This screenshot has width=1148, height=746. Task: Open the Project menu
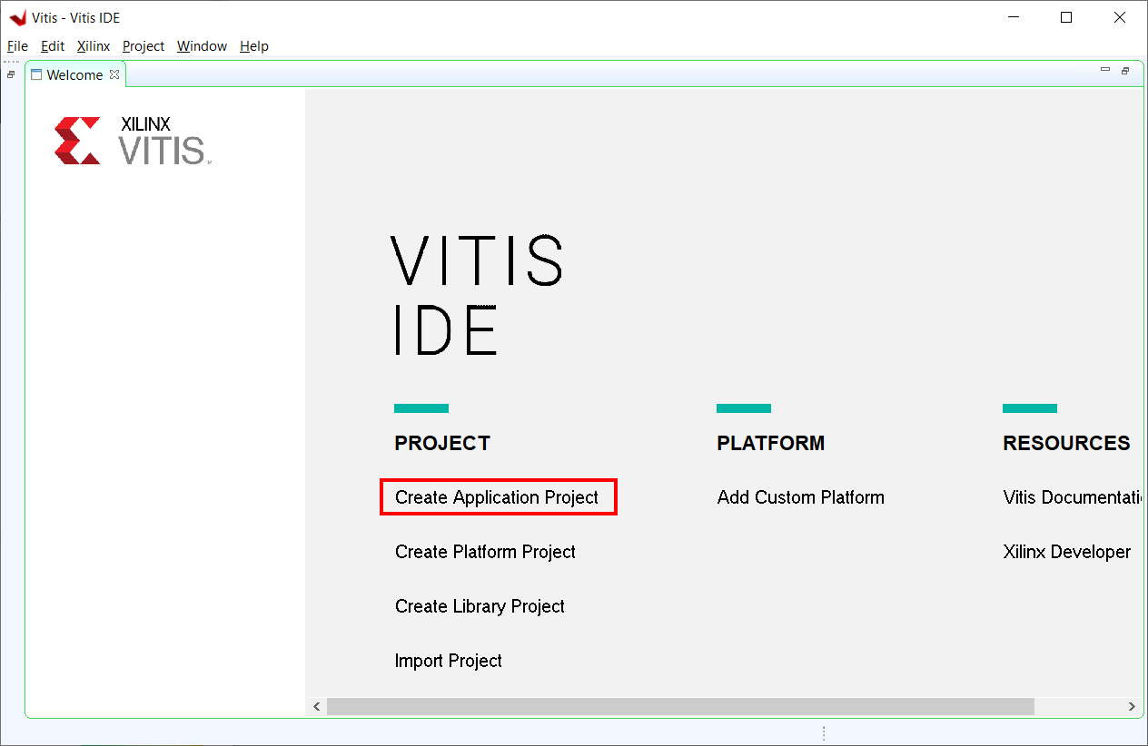click(x=143, y=46)
